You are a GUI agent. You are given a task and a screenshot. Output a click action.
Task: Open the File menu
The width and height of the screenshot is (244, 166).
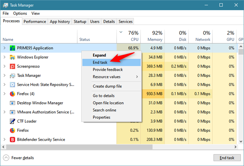(6, 14)
